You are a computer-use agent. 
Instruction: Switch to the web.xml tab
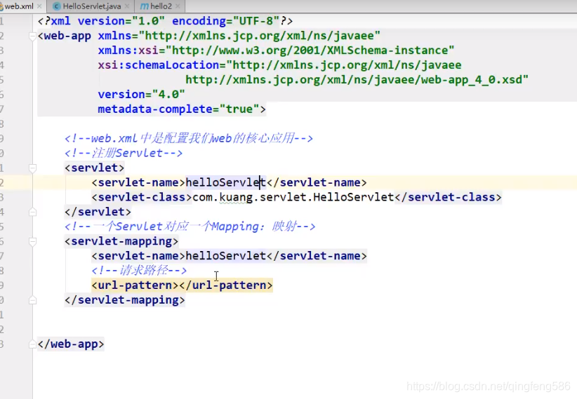18,6
